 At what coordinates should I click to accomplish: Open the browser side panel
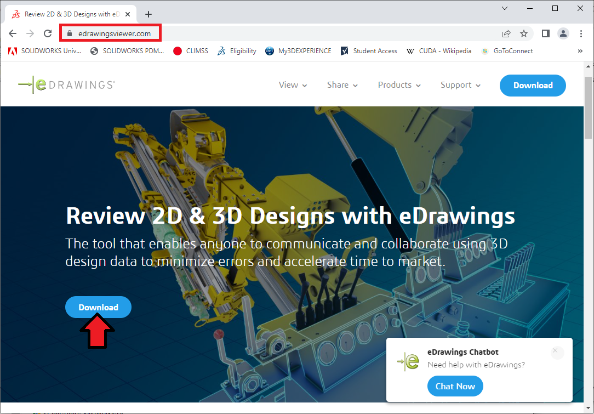[x=546, y=33]
